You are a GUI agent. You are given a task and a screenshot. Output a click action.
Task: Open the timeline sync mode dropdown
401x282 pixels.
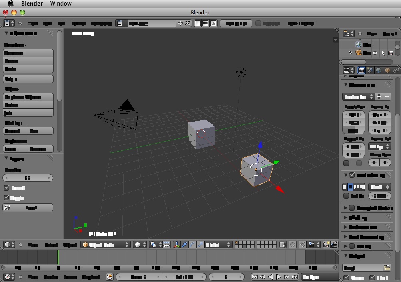pos(319,277)
